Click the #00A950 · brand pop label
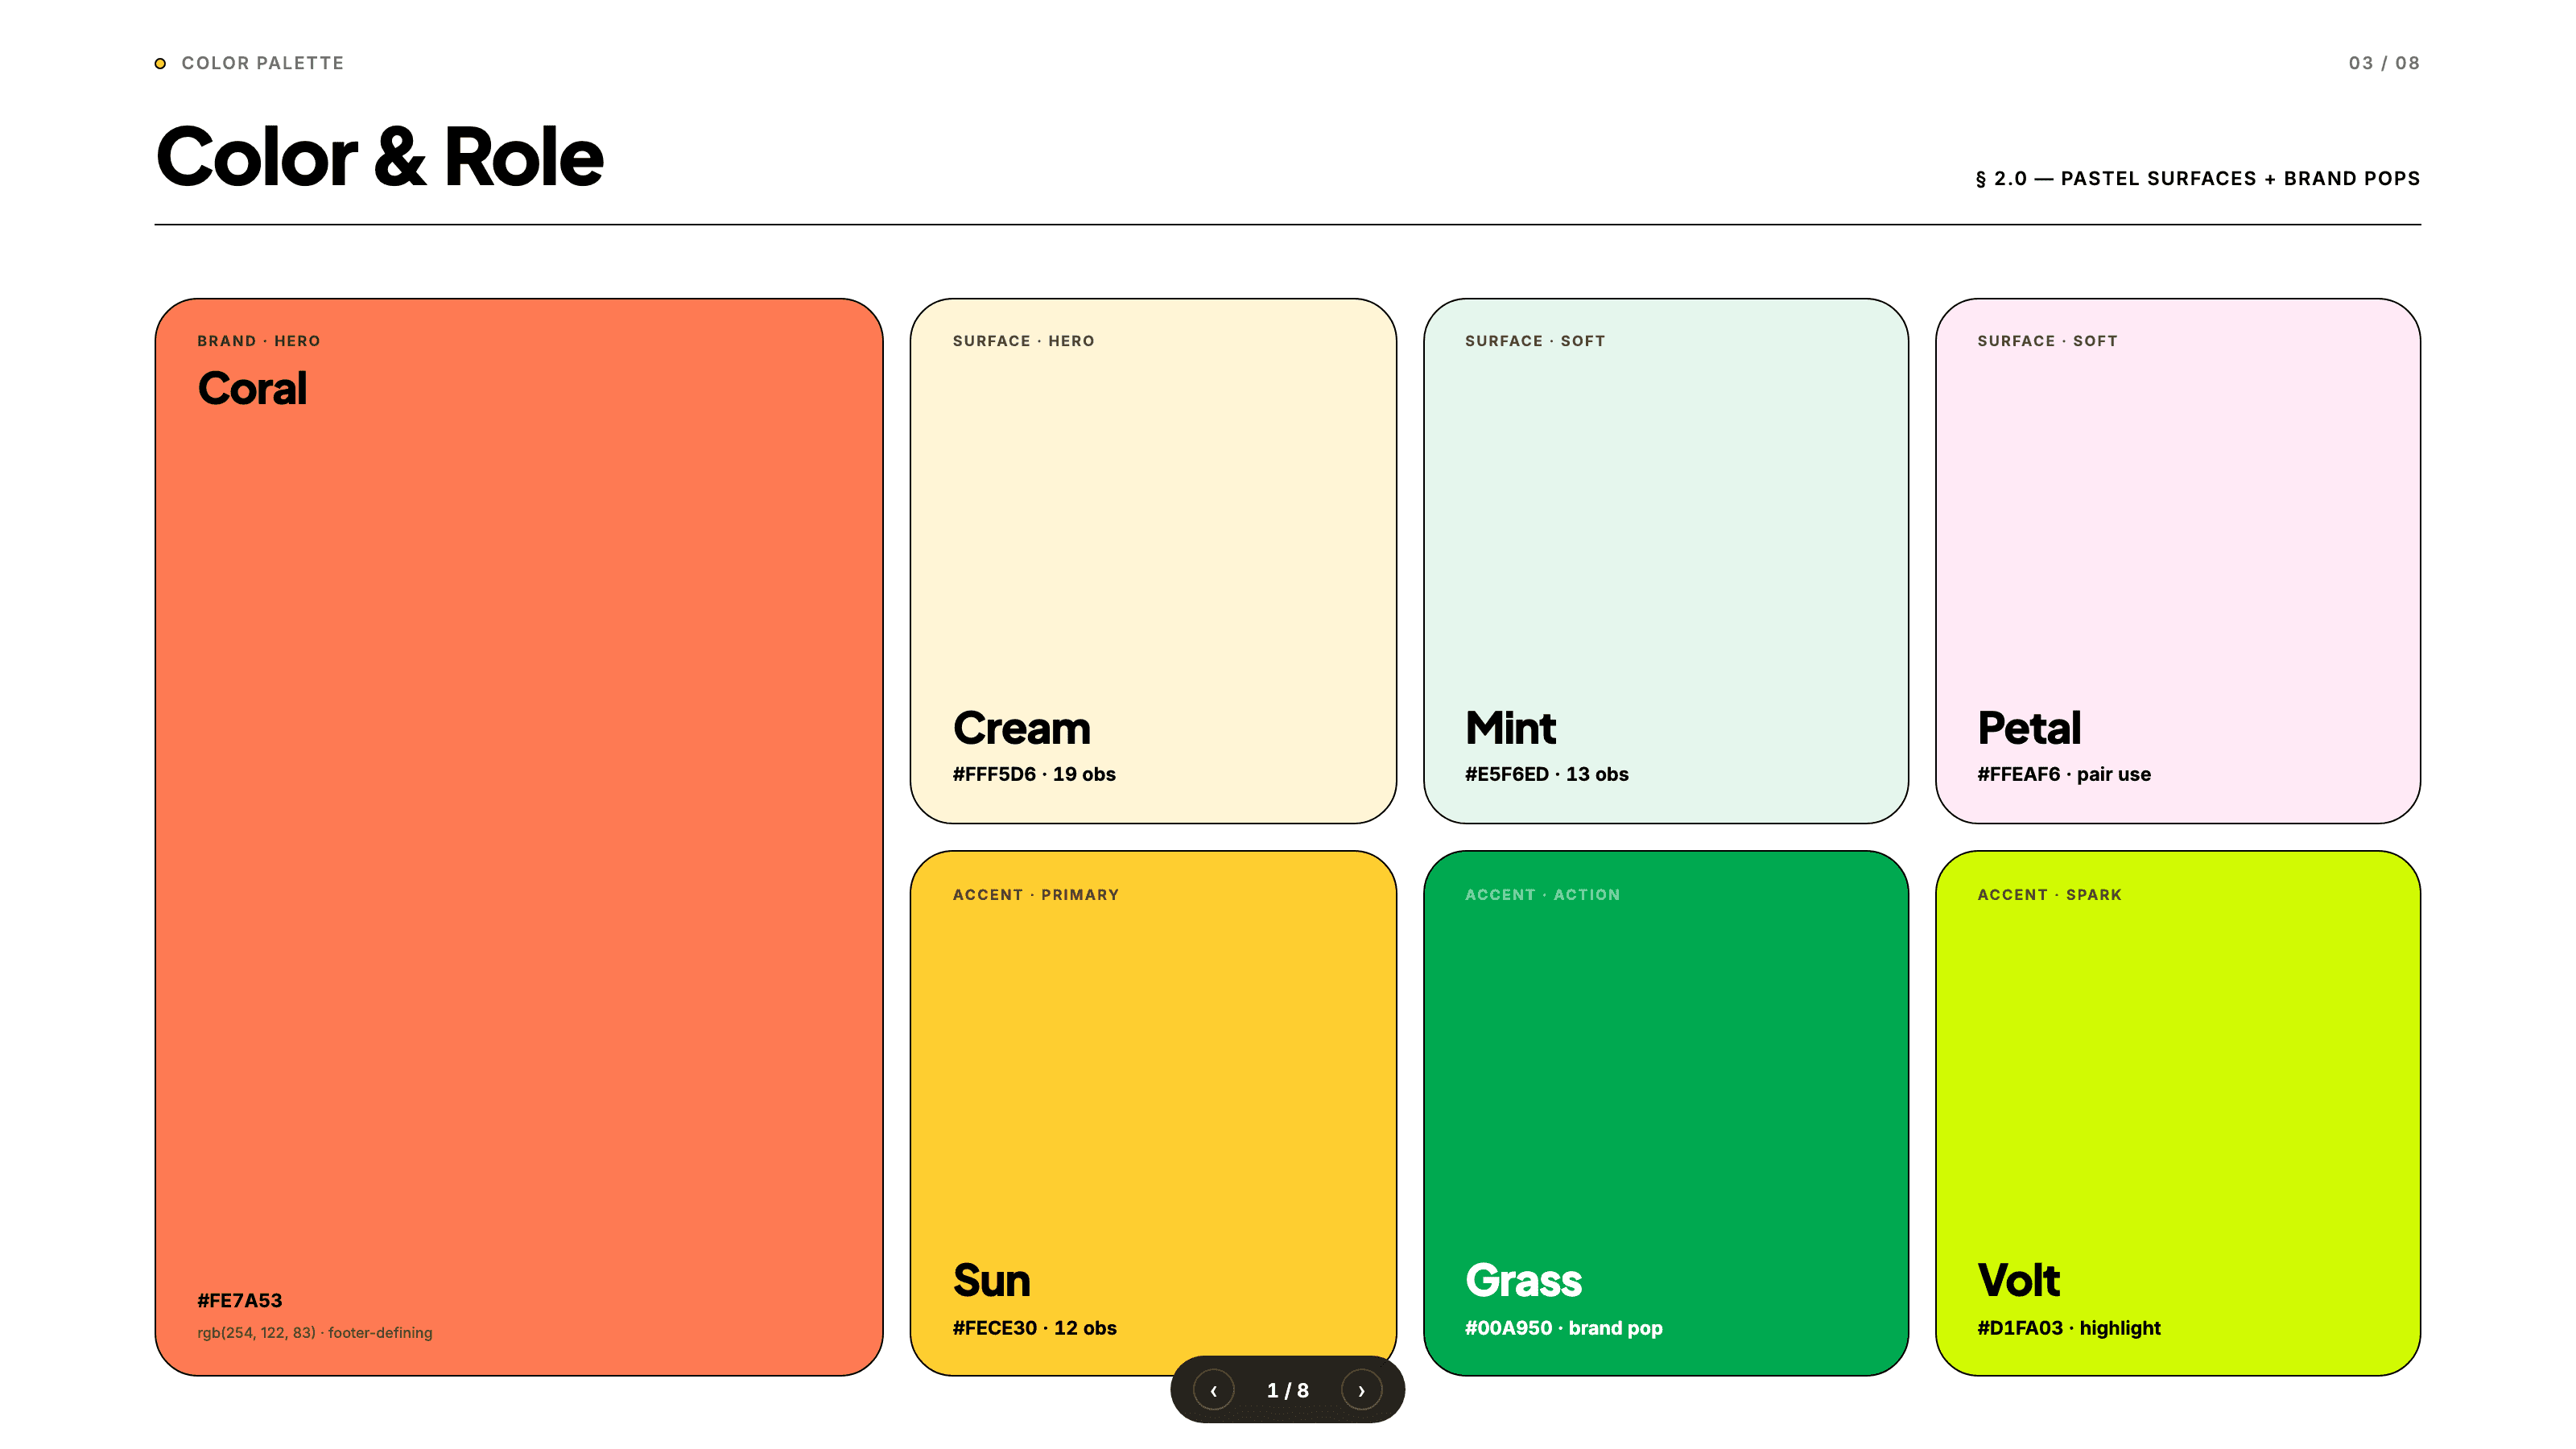The height and width of the screenshot is (1449, 2576). point(1564,1328)
